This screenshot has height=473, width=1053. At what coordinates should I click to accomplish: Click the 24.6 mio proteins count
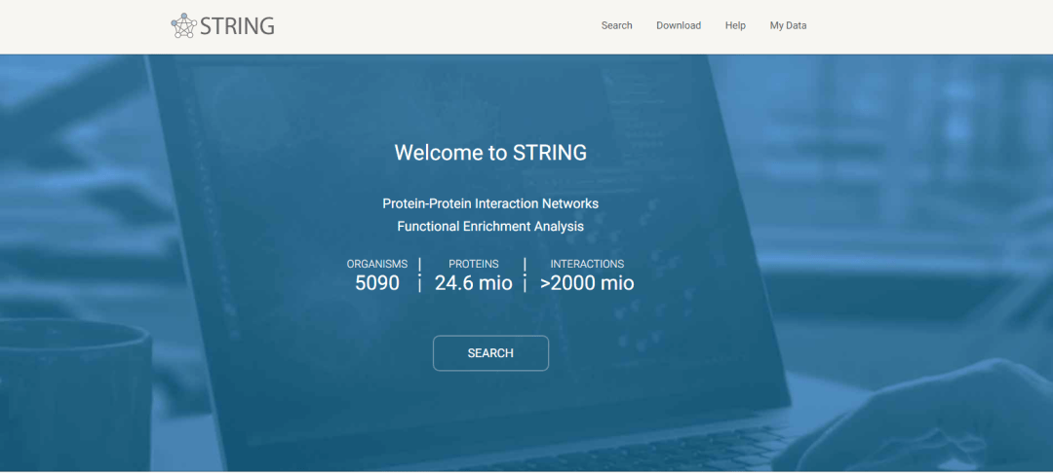pyautogui.click(x=473, y=283)
